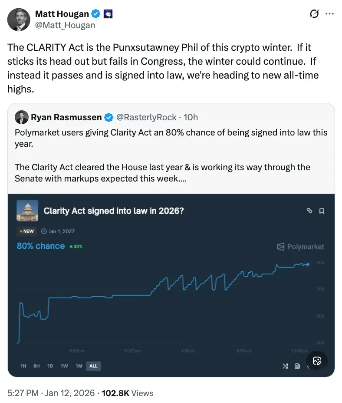Click Matt Hougan's profile avatar
This screenshot has width=342, height=403.
pyautogui.click(x=19, y=19)
